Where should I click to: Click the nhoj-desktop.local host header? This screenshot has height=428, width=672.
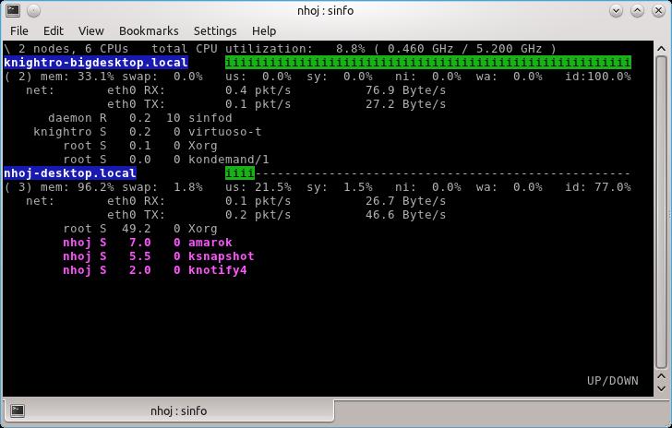click(70, 173)
